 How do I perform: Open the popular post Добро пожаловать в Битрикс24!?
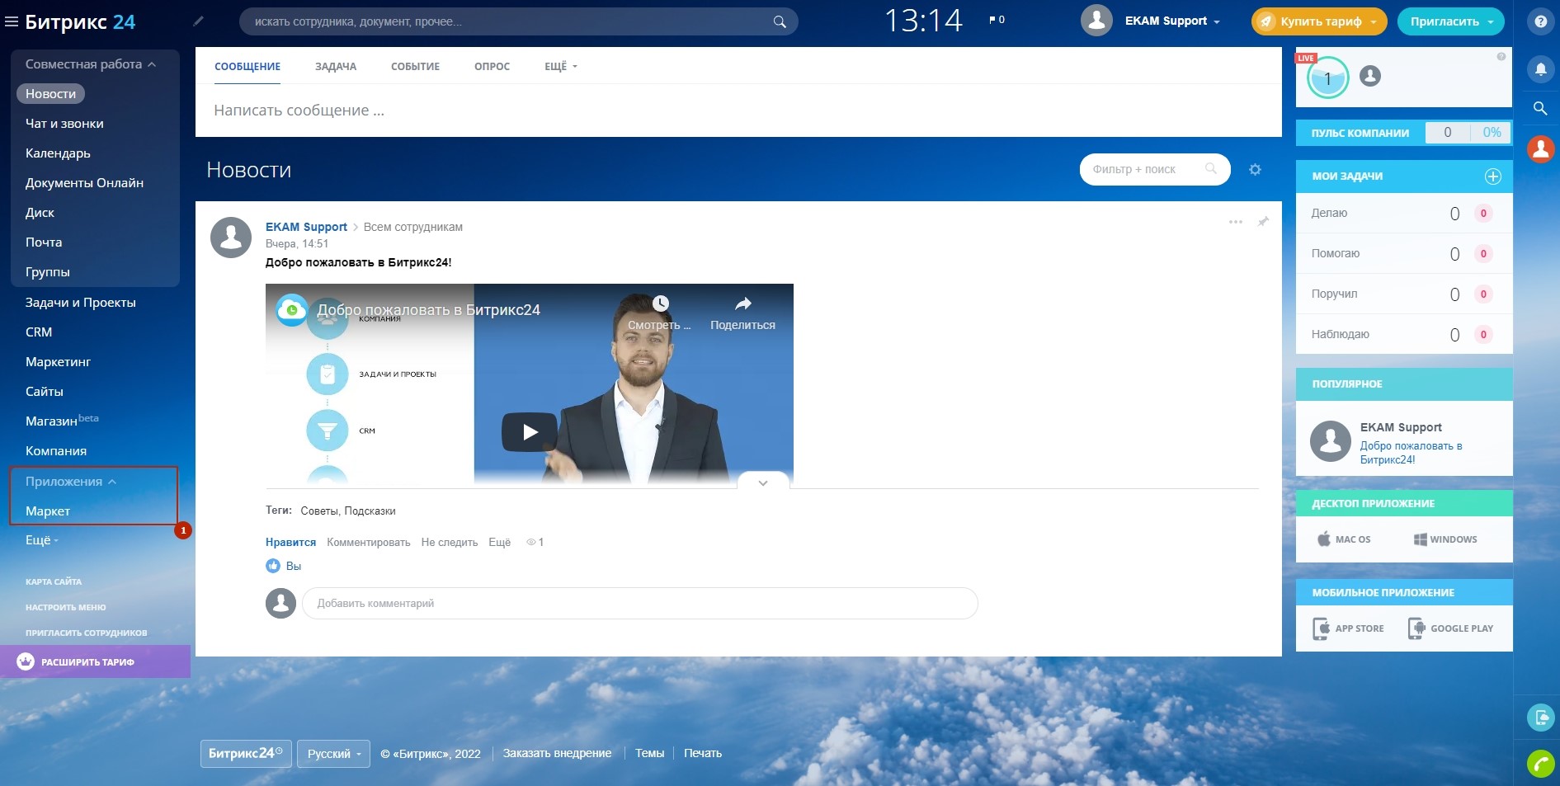(x=1411, y=453)
